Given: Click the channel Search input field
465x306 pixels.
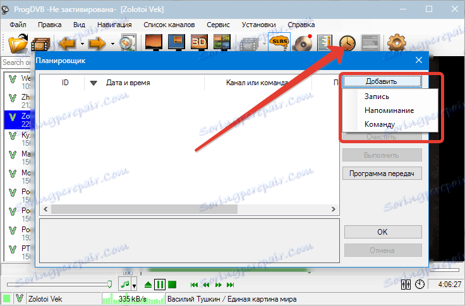Looking at the screenshot, I should 16,62.
